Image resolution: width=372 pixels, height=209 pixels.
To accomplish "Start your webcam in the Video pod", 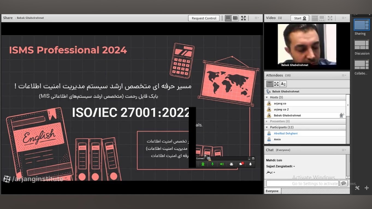I will pyautogui.click(x=300, y=18).
